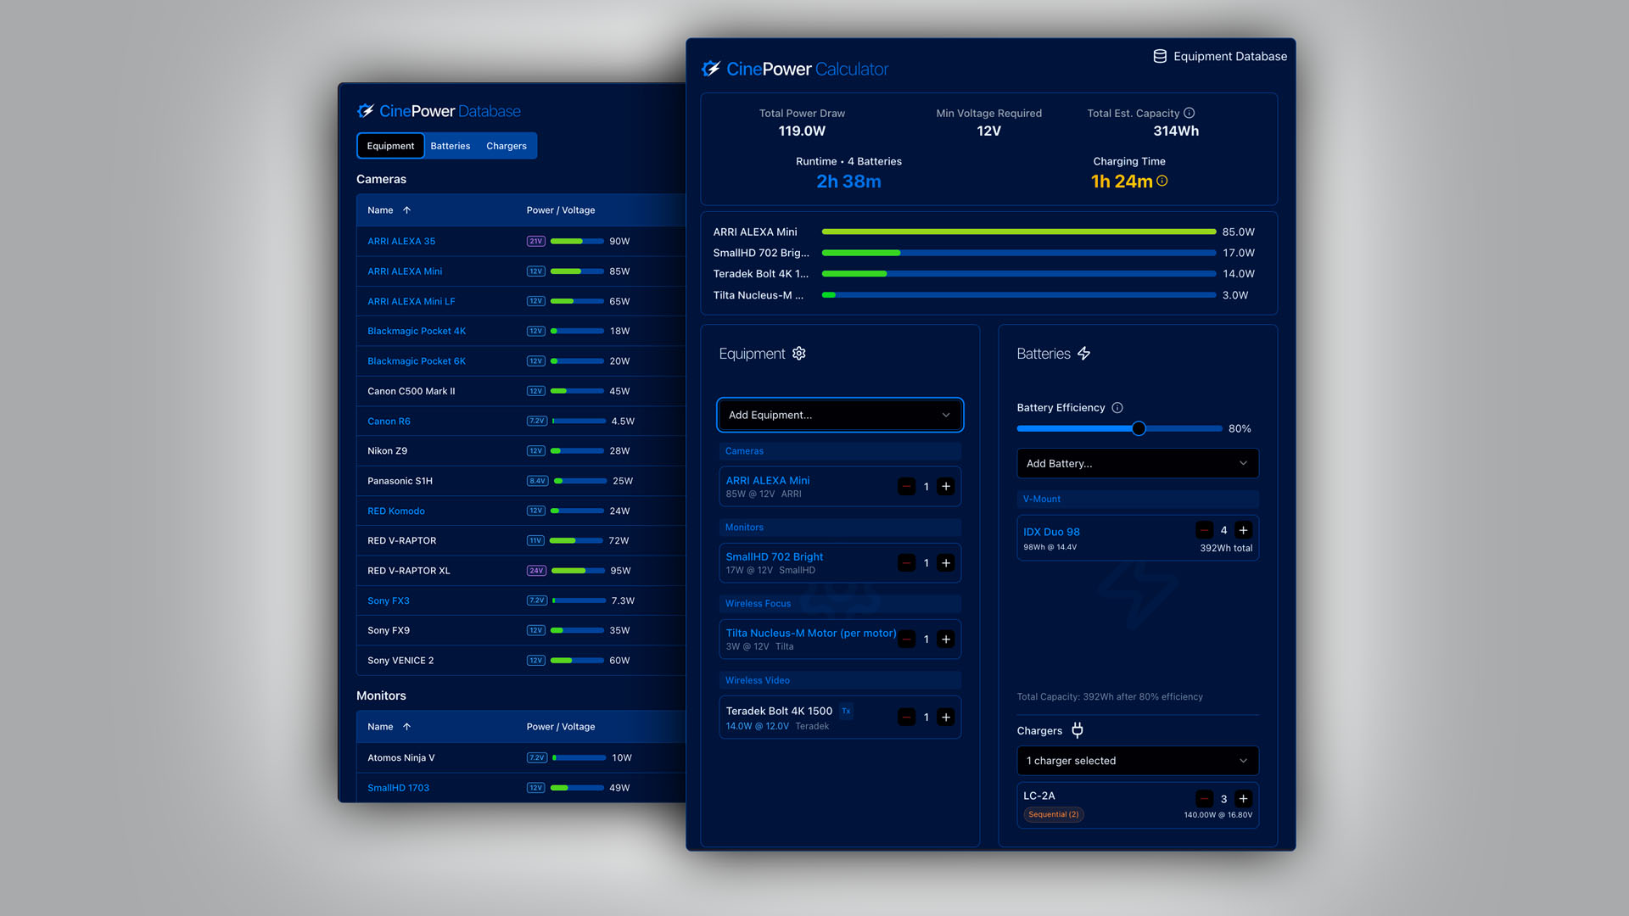Image resolution: width=1629 pixels, height=916 pixels.
Task: Click the Atomos Ninja V row
Action: pos(521,758)
